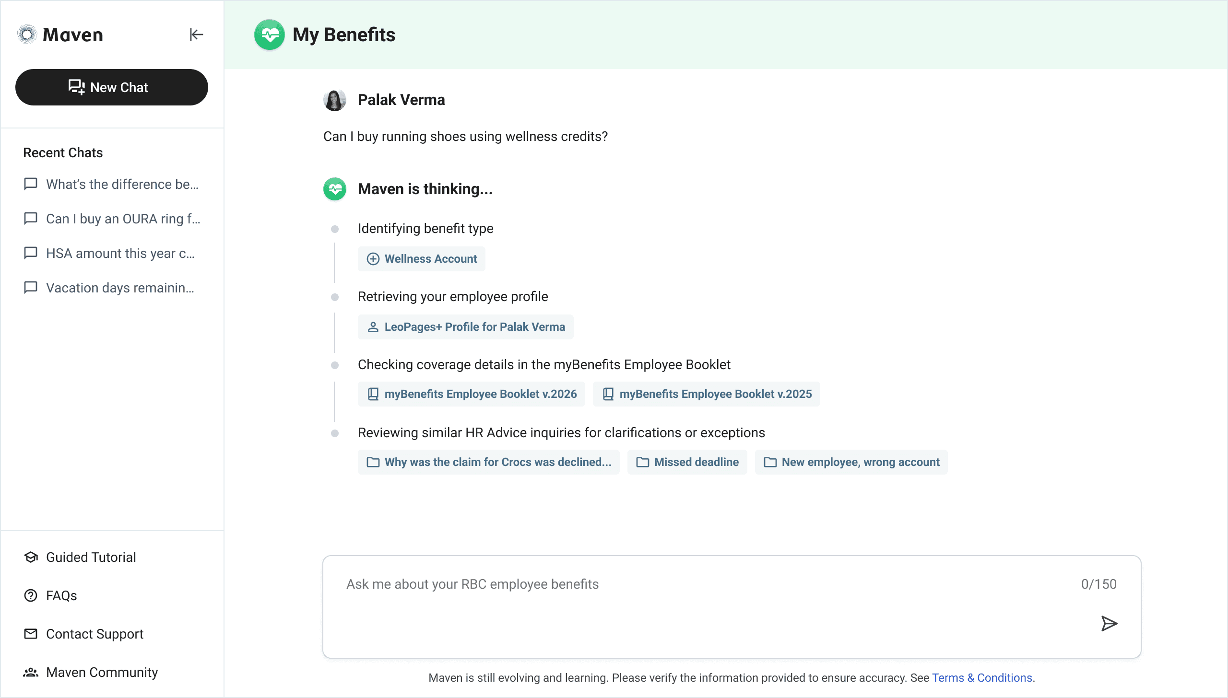Image resolution: width=1228 pixels, height=698 pixels.
Task: Open the Guided Tutorial
Action: click(91, 557)
